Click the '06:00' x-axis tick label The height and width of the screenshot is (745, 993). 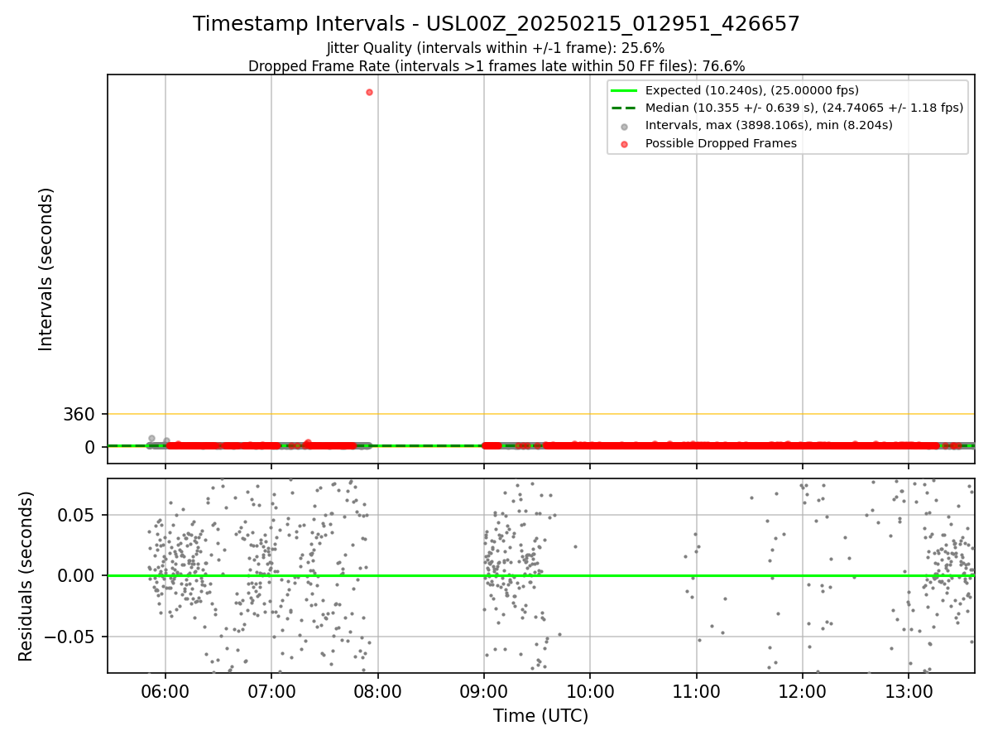[165, 690]
